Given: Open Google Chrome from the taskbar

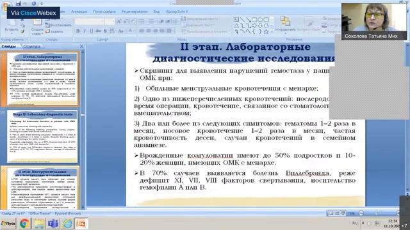Looking at the screenshot, I should point(24,224).
